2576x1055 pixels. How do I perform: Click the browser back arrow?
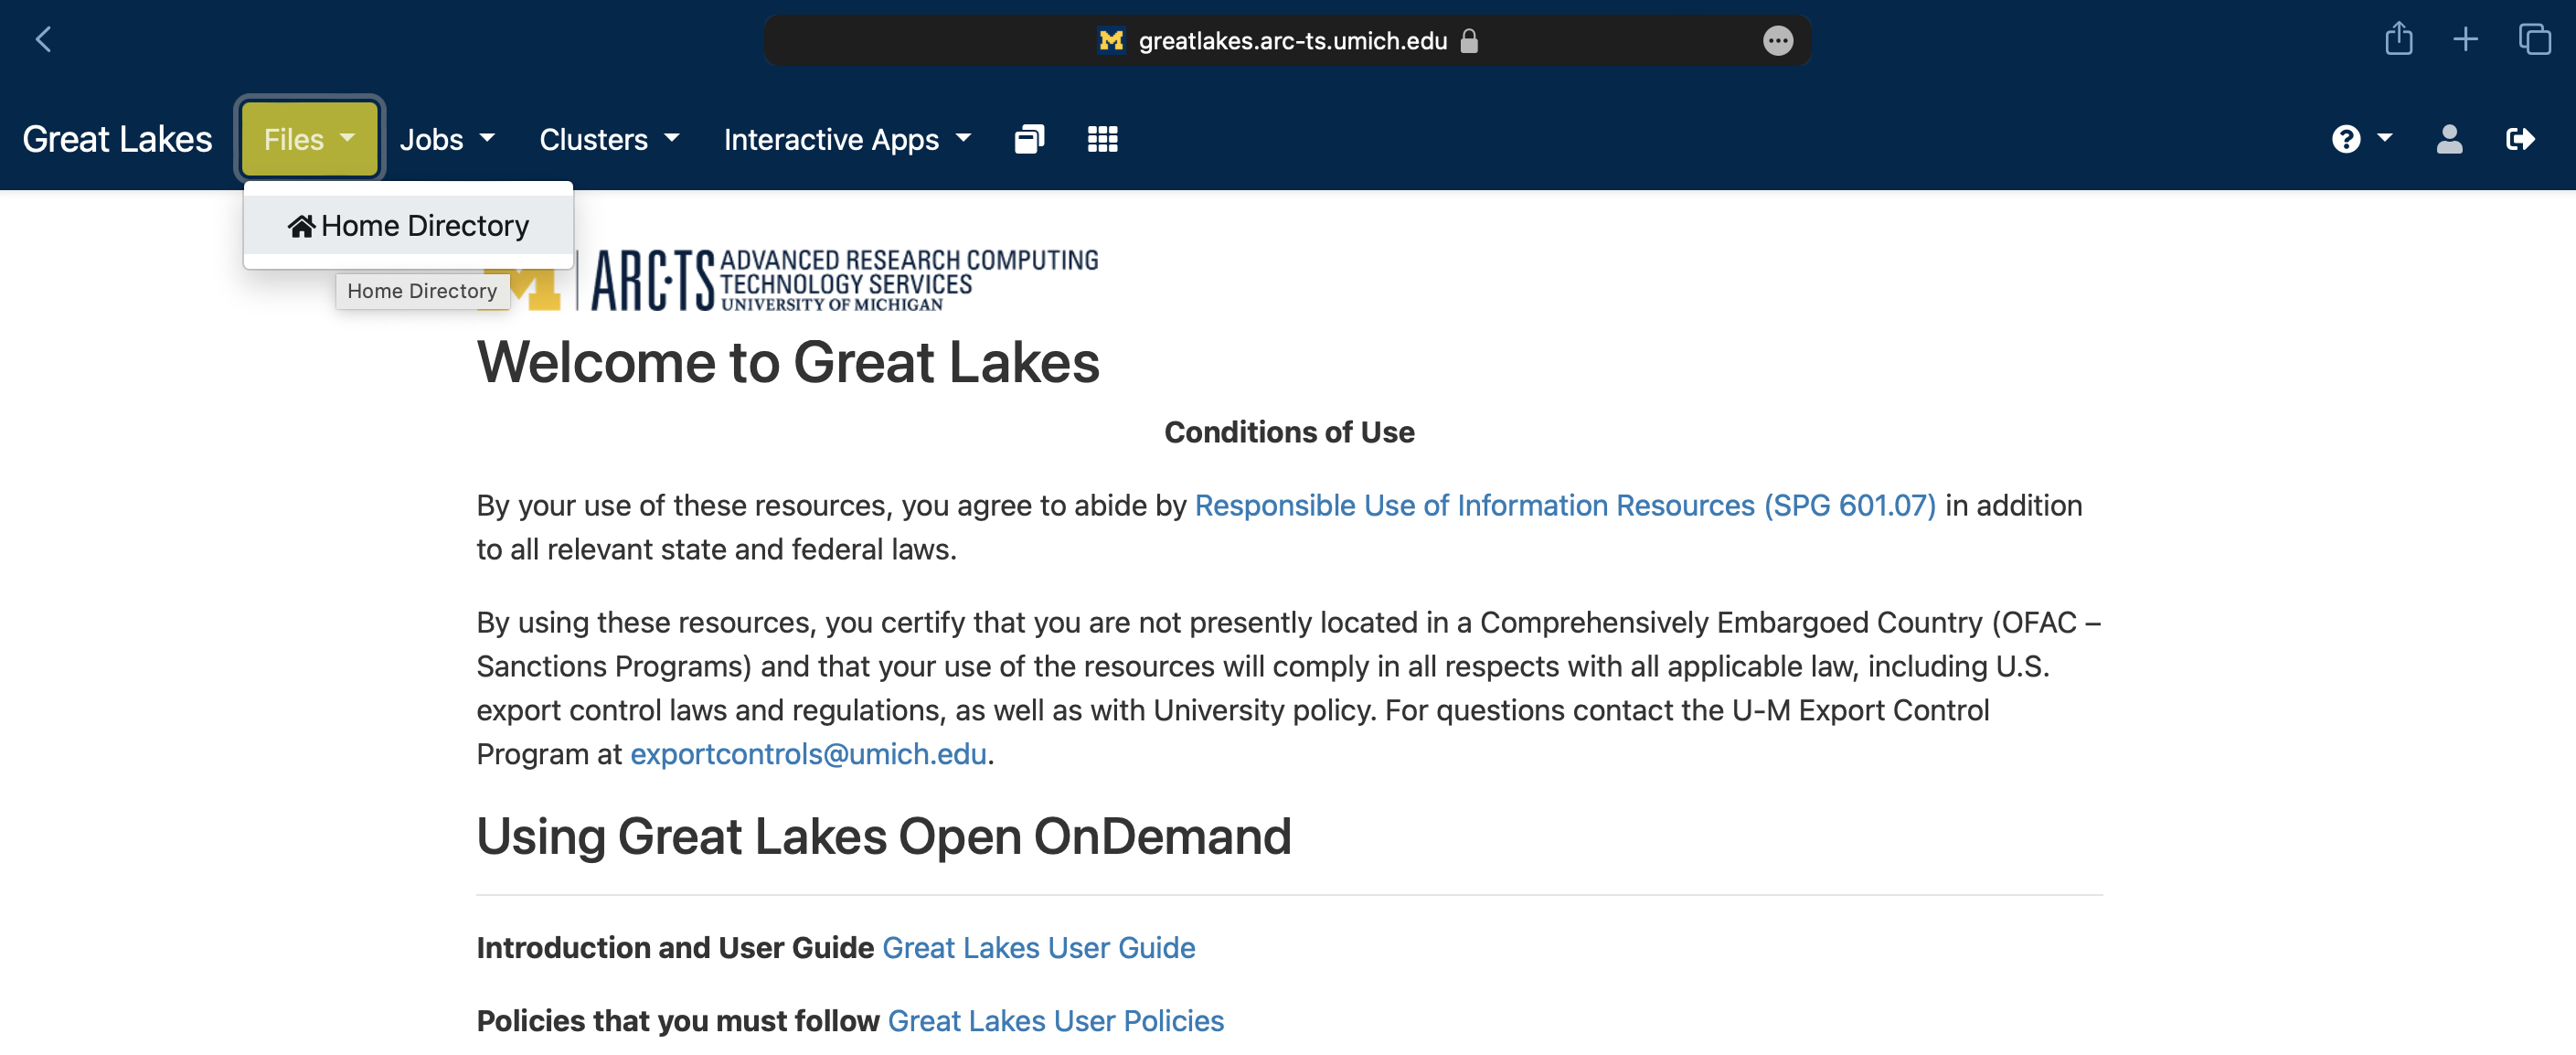43,40
